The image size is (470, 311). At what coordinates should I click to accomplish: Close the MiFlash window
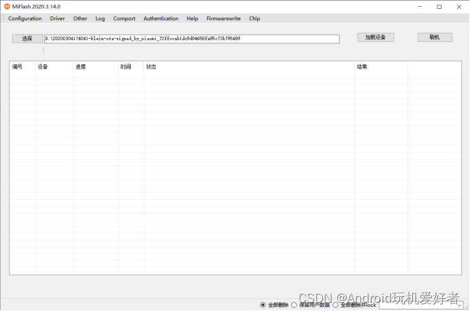pyautogui.click(x=459, y=7)
